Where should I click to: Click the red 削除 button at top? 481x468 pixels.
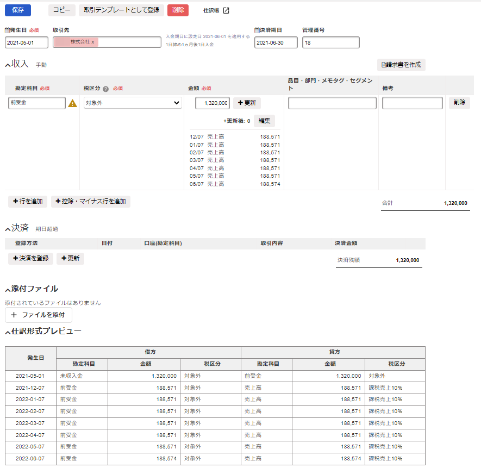178,10
